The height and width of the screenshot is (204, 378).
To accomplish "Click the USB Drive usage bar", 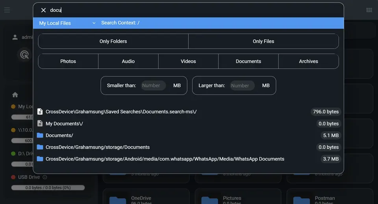I will [x=48, y=188].
